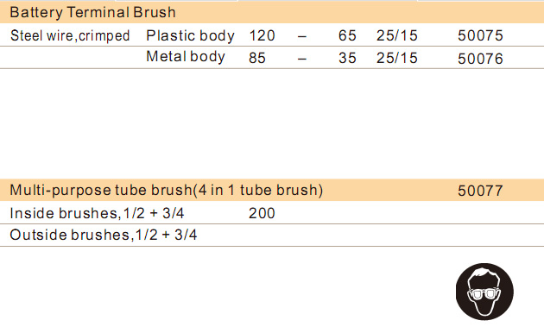Click the dash in the Metal body row
This screenshot has height=333, width=544.
point(302,59)
